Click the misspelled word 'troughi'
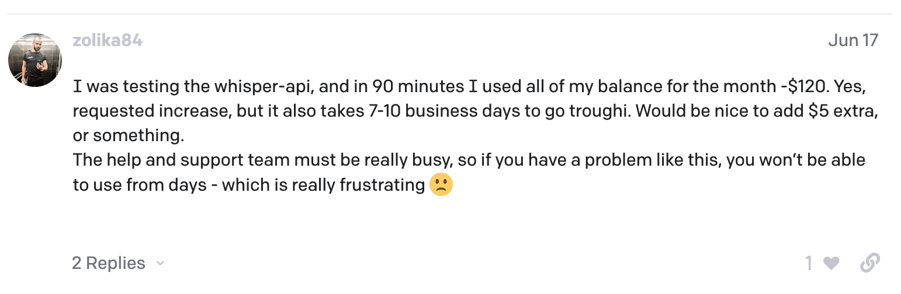The width and height of the screenshot is (901, 294). click(597, 111)
